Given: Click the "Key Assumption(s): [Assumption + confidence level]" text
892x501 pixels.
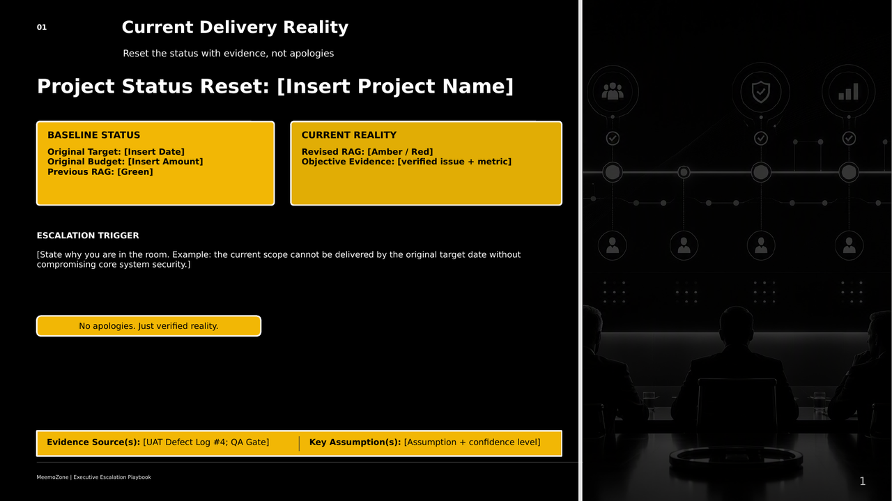Looking at the screenshot, I should (x=424, y=442).
